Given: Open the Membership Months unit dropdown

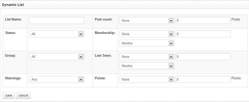Looking at the screenshot, I should 147,43.
